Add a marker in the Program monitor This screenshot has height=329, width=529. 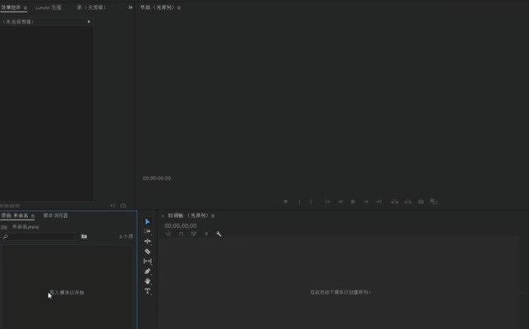(286, 201)
